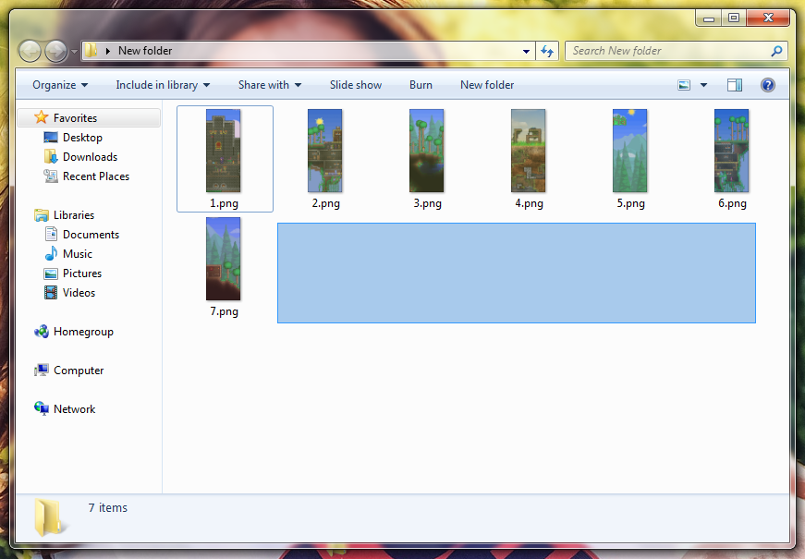Select Computer in navigation pane
The width and height of the screenshot is (805, 559).
pos(79,371)
